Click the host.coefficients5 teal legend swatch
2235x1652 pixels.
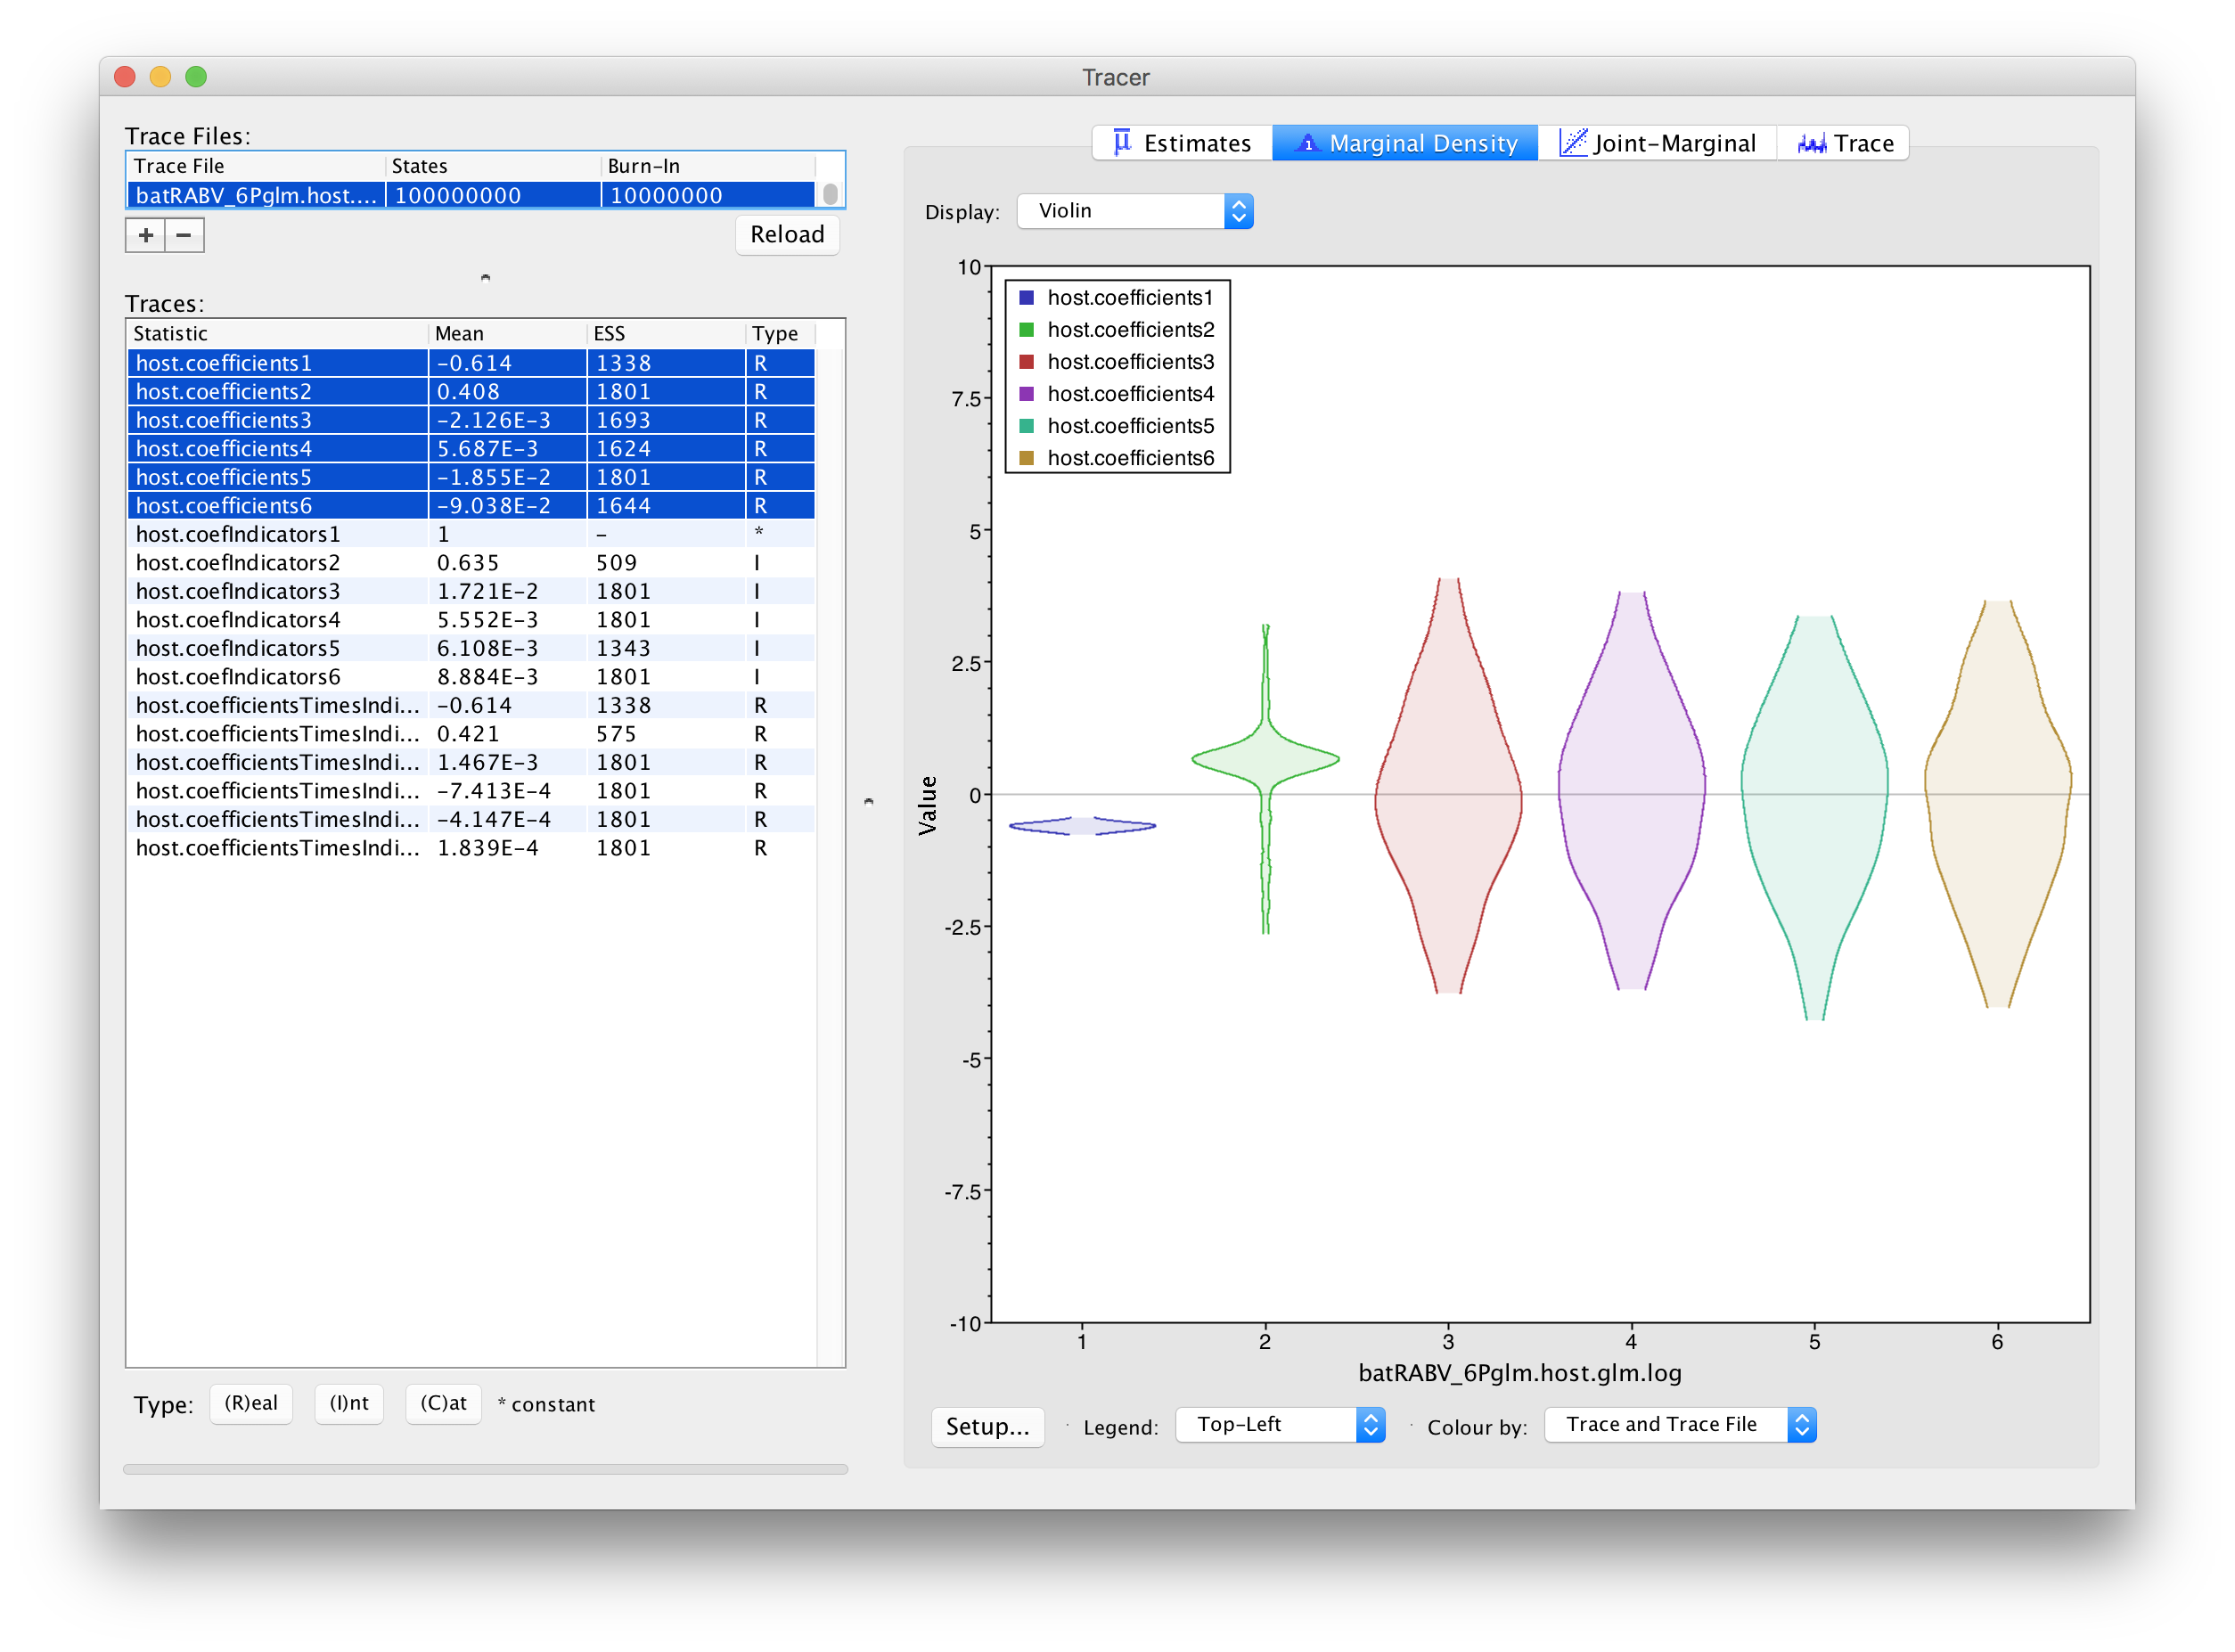(x=1026, y=426)
